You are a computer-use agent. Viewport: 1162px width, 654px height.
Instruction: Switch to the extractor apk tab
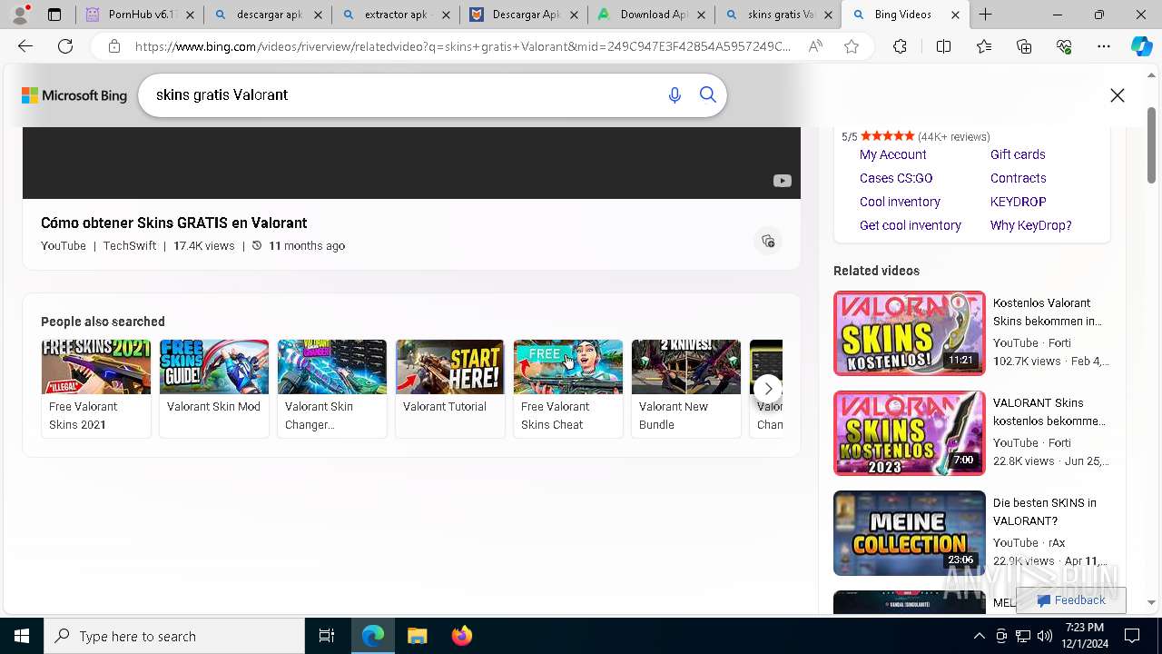(x=396, y=15)
